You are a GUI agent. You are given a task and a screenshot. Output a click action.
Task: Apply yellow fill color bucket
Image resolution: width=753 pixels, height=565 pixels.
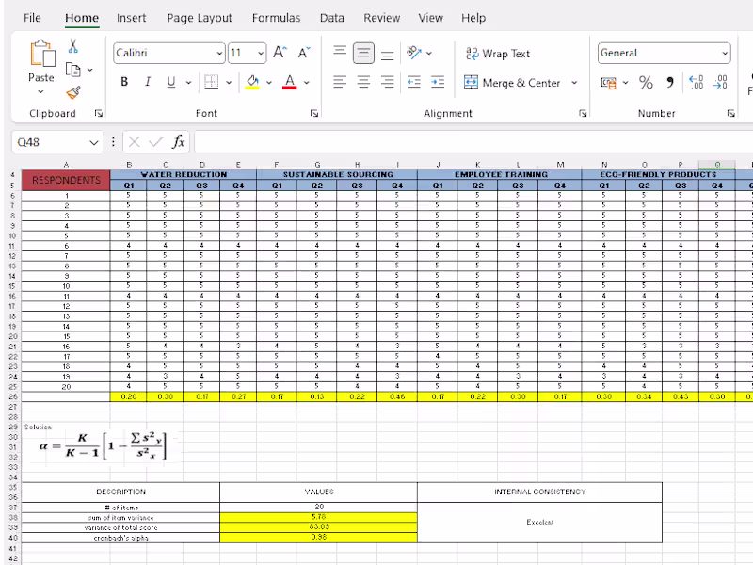(x=252, y=82)
